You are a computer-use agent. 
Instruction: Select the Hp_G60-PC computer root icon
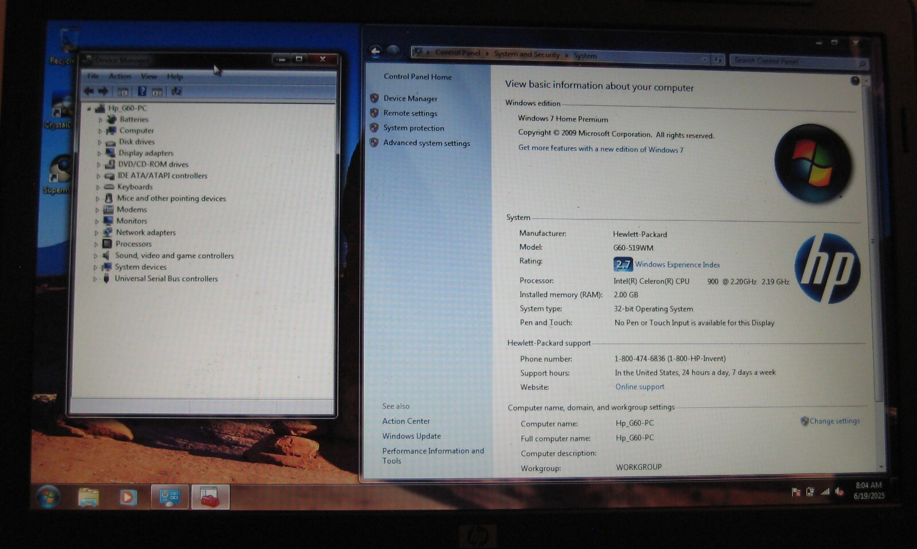pyautogui.click(x=100, y=108)
